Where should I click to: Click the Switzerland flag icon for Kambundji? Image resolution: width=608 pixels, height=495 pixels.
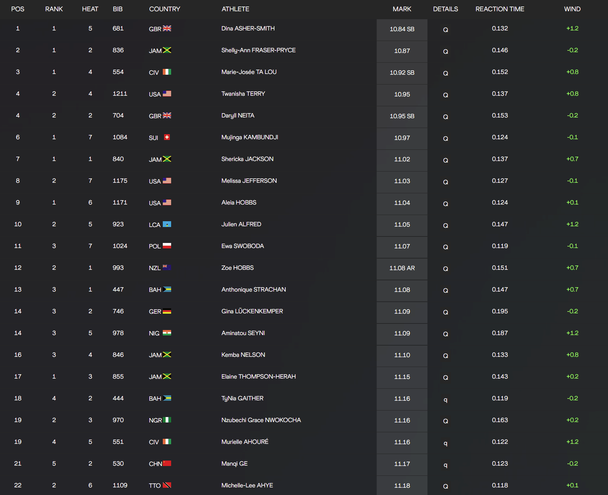(x=167, y=137)
